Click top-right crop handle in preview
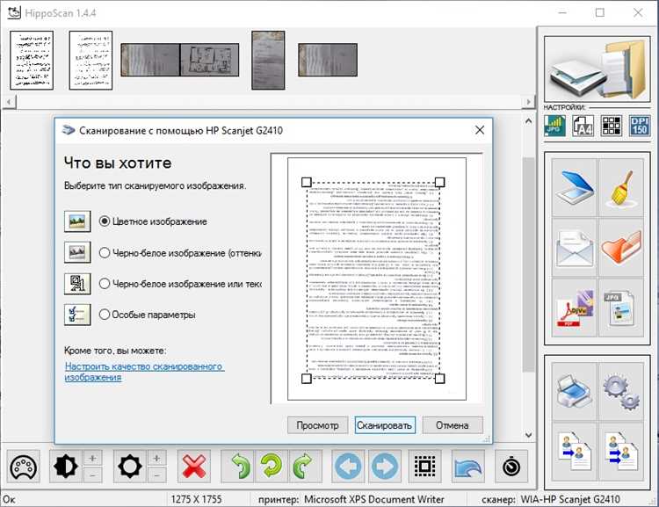This screenshot has height=507, width=659. click(x=439, y=182)
